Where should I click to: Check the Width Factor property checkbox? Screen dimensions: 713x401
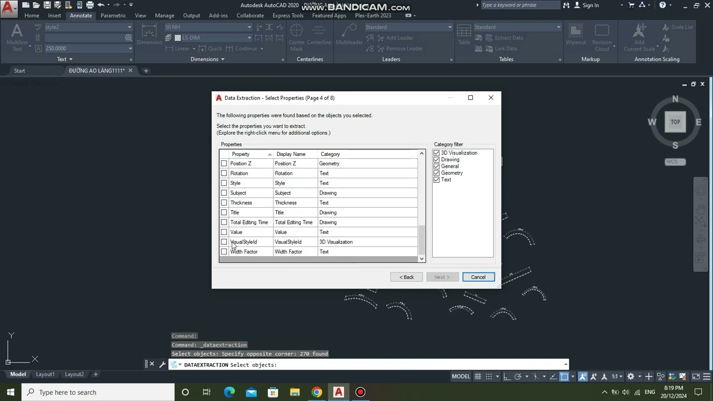[224, 251]
